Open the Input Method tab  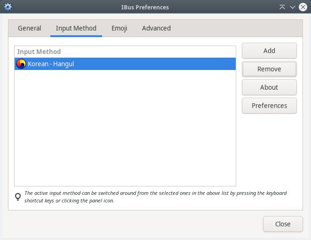pyautogui.click(x=76, y=28)
